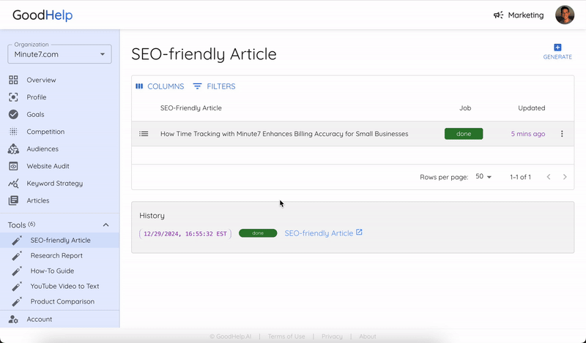Click the Generate plus icon
The image size is (586, 343).
coord(557,48)
